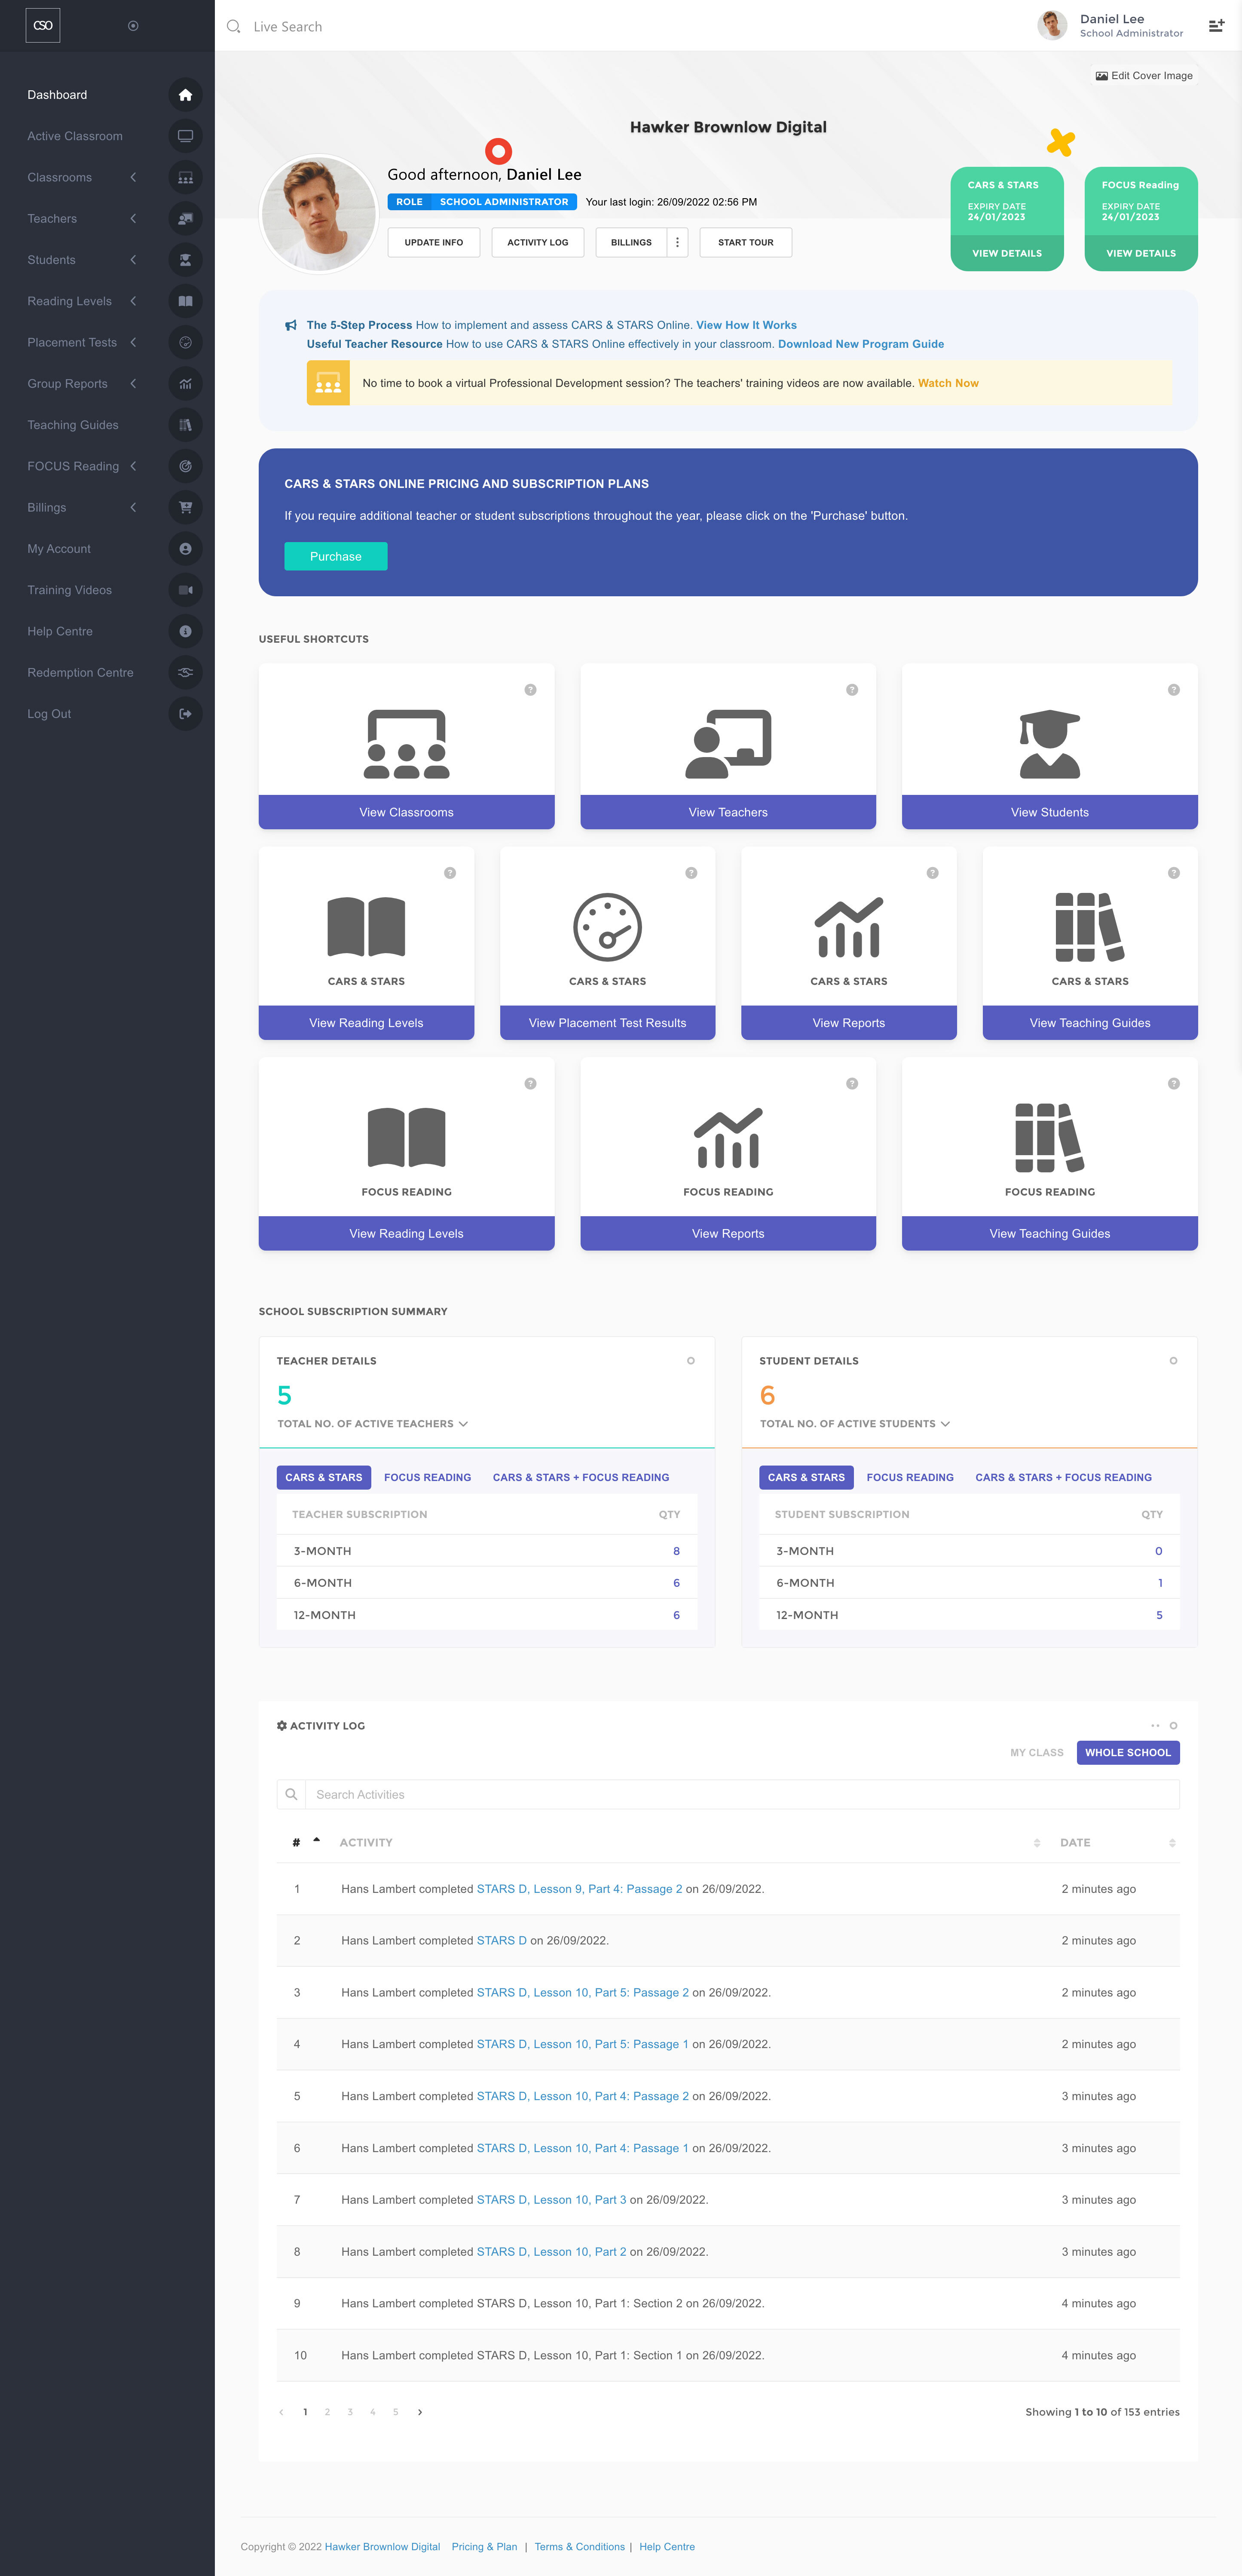
Task: Select student CARS & STARS tab
Action: (x=806, y=1478)
